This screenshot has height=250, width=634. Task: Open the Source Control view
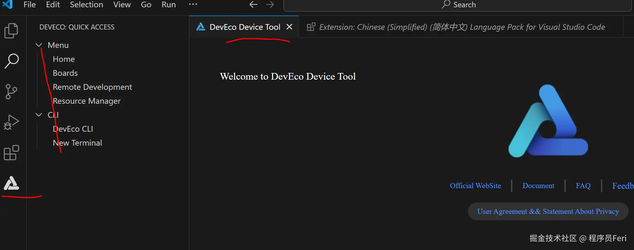[11, 92]
